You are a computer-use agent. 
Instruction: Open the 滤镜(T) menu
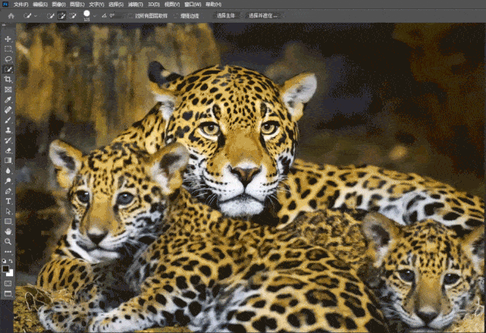coord(135,5)
